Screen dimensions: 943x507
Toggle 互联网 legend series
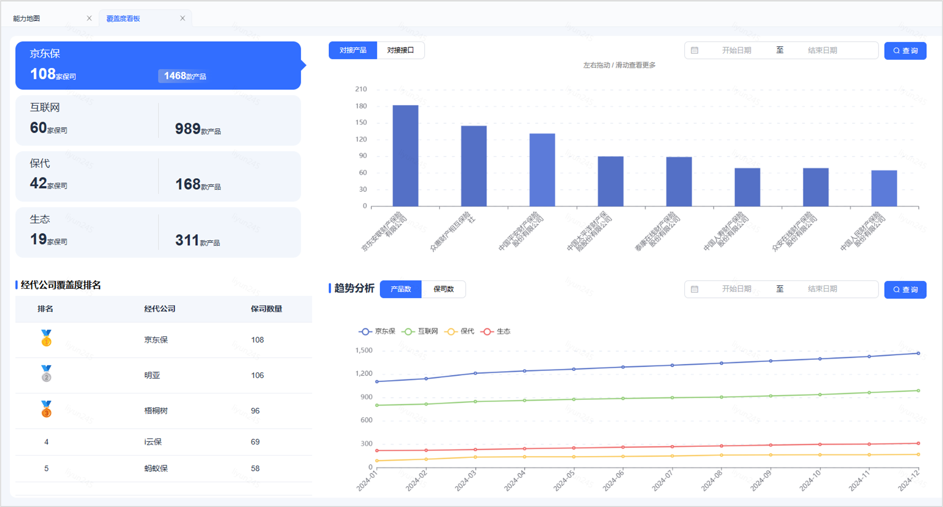point(420,331)
